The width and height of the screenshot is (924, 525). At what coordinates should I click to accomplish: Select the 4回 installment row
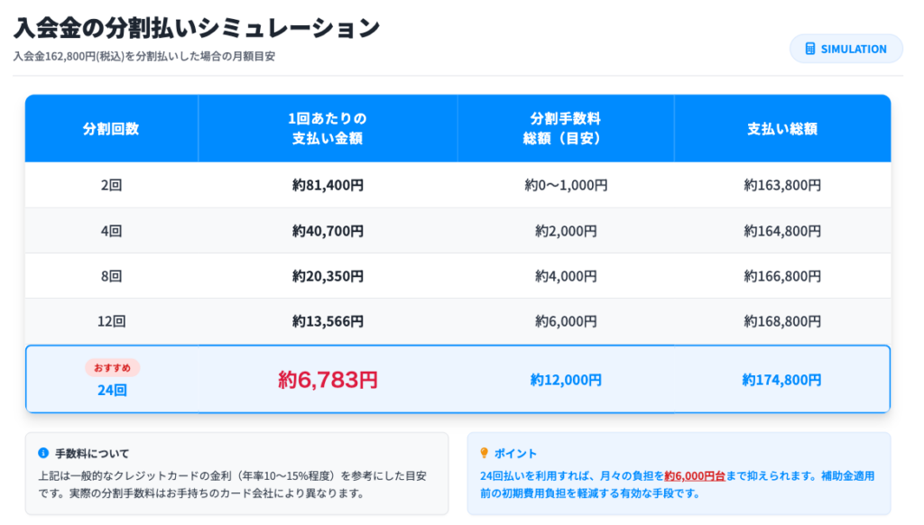(x=111, y=231)
